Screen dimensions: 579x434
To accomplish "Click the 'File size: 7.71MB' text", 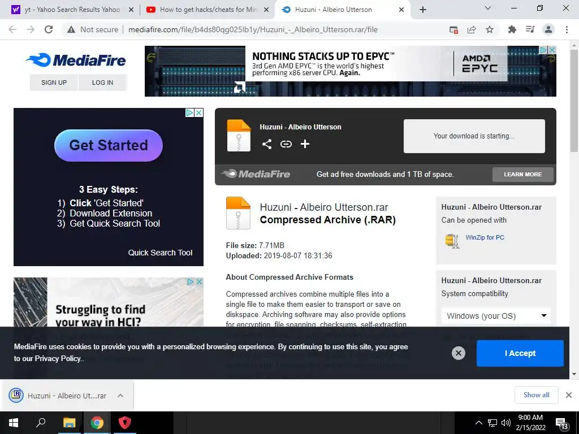I will click(255, 245).
